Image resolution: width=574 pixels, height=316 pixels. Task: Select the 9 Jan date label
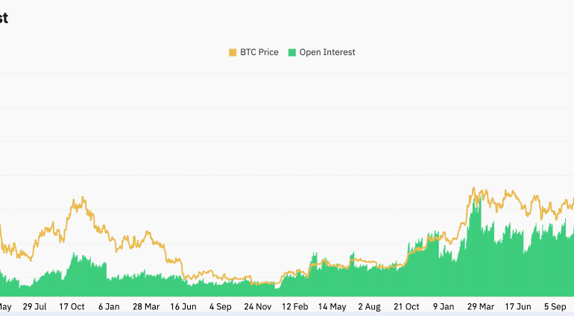pos(444,306)
